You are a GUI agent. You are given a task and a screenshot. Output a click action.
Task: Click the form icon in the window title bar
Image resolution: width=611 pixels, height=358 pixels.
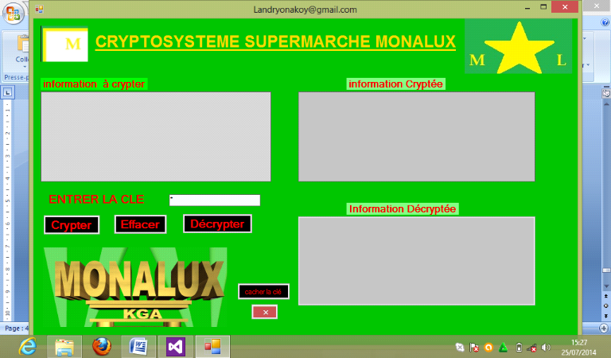39,10
